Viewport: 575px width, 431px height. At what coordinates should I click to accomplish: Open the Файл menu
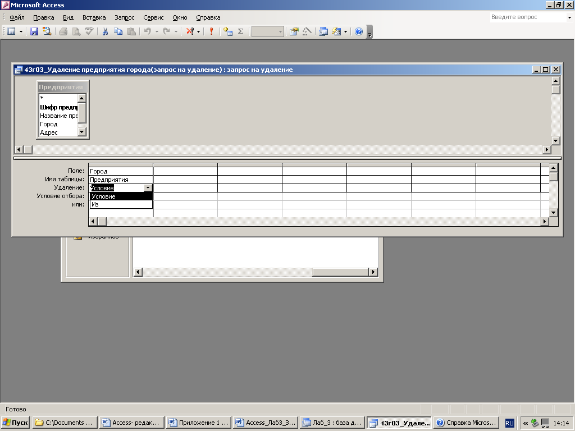17,17
